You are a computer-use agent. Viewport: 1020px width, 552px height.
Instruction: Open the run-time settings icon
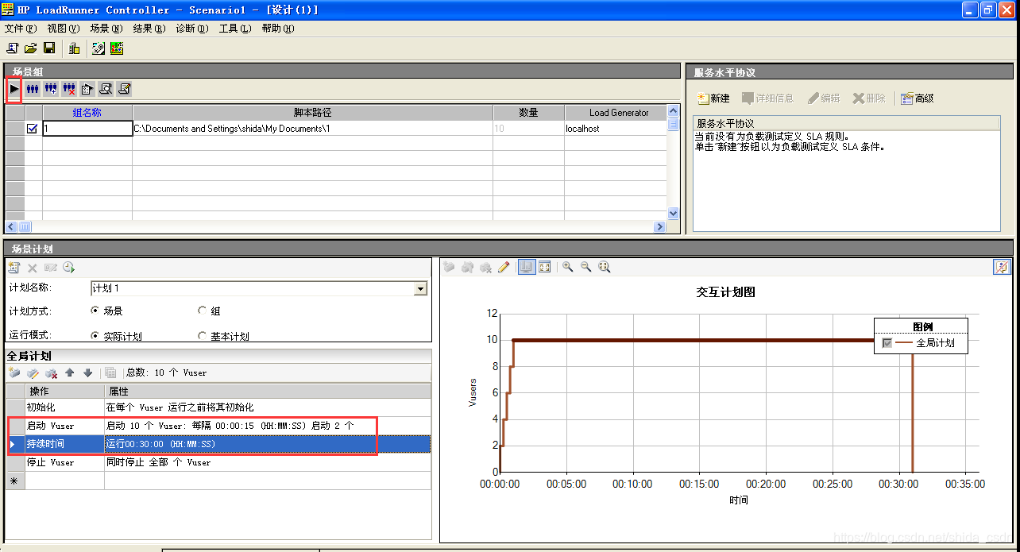click(87, 89)
